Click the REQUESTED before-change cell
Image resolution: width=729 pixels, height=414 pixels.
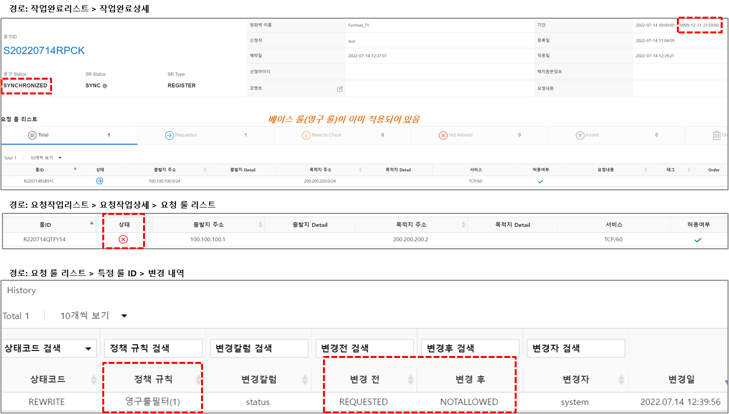tap(363, 402)
